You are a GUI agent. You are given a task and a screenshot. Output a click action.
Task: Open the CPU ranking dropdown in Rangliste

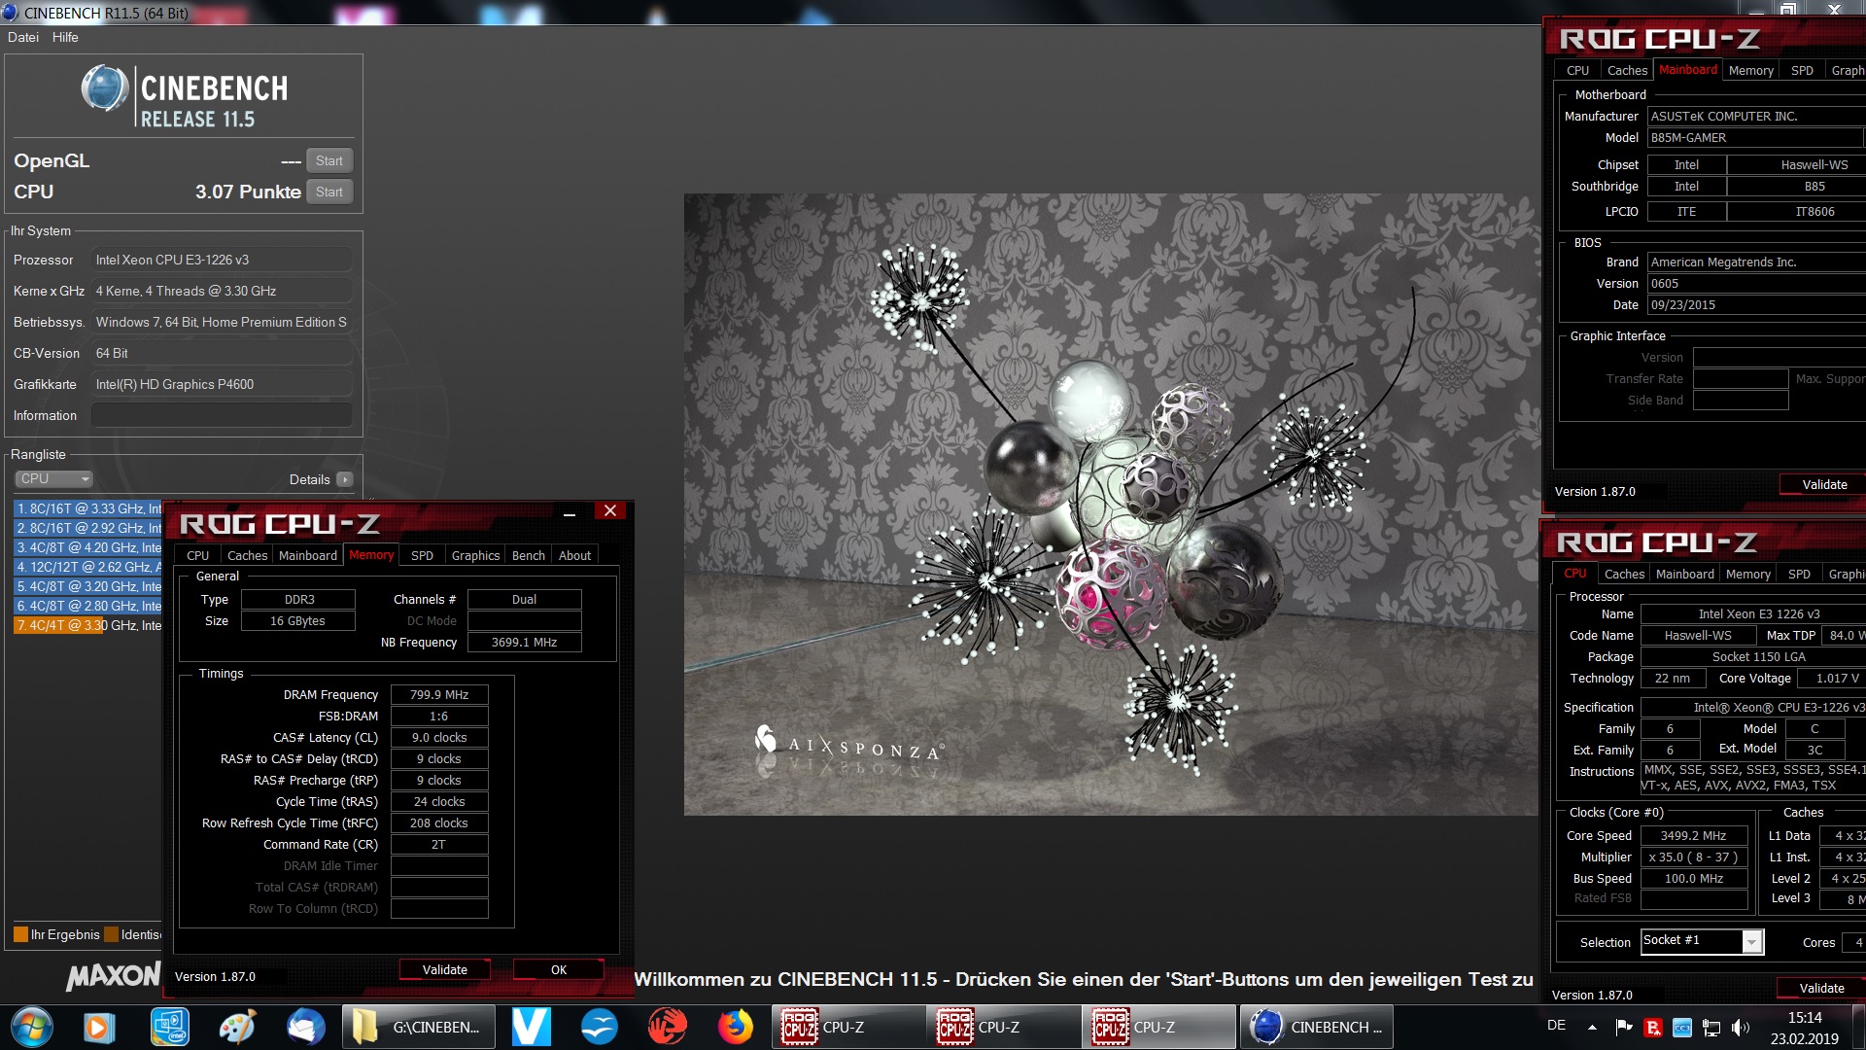[x=53, y=478]
